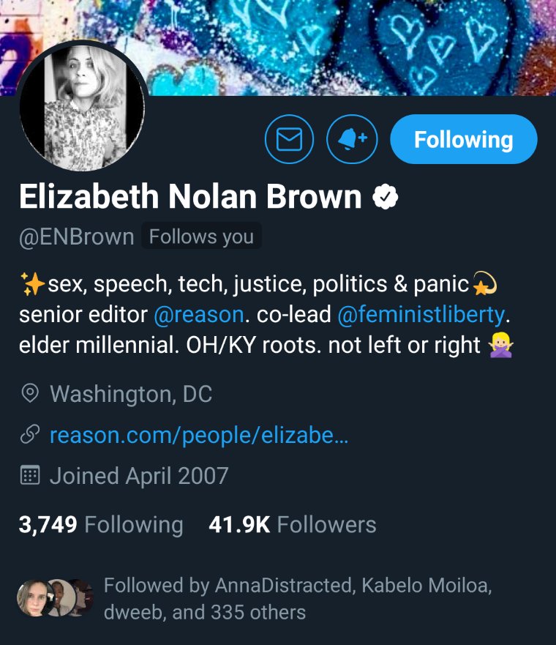This screenshot has width=556, height=645.
Task: Toggle the Following button
Action: click(x=464, y=139)
